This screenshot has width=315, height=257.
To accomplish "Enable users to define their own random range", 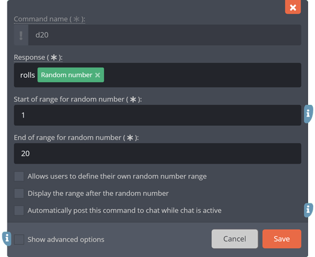I will 19,176.
